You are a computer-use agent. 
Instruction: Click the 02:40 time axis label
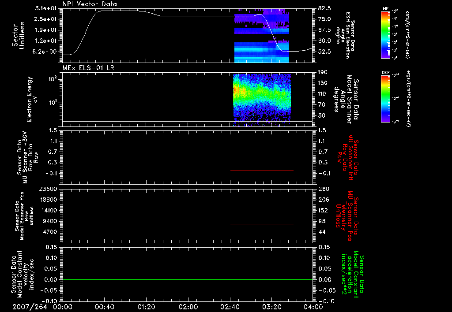(230, 307)
